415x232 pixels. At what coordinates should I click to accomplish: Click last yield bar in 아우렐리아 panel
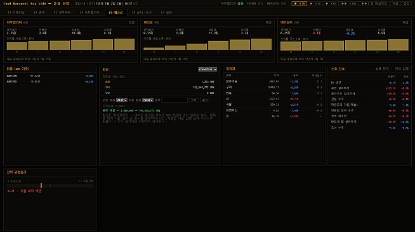tap(124, 44)
